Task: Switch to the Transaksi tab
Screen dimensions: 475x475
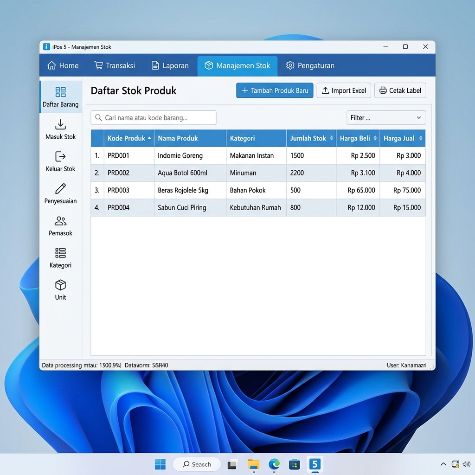Action: [x=115, y=66]
